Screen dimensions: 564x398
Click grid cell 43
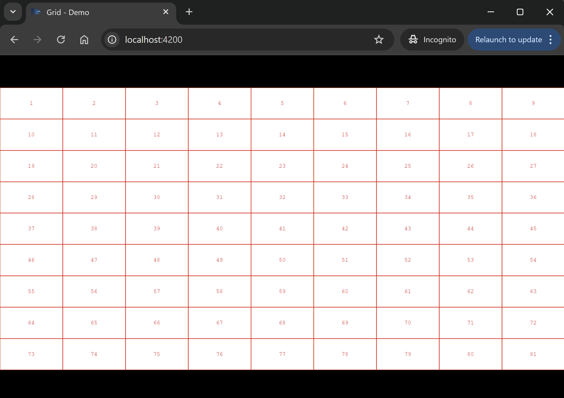408,229
